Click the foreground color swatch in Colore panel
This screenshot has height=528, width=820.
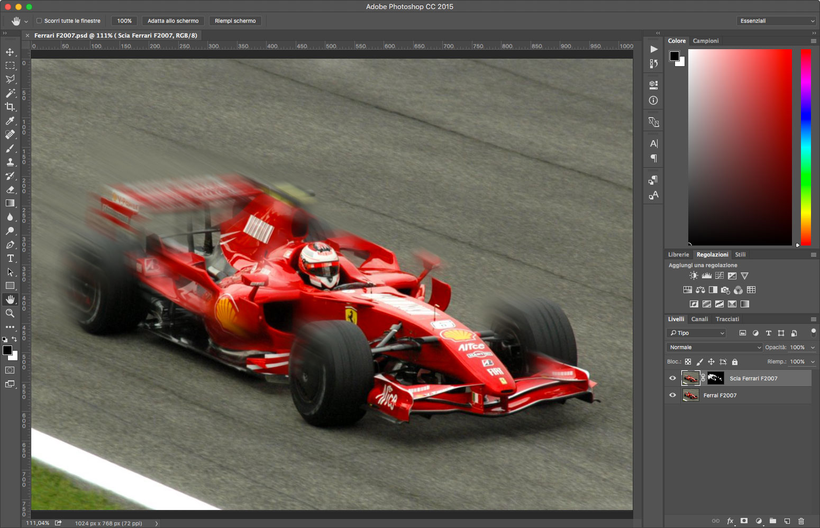pyautogui.click(x=674, y=56)
